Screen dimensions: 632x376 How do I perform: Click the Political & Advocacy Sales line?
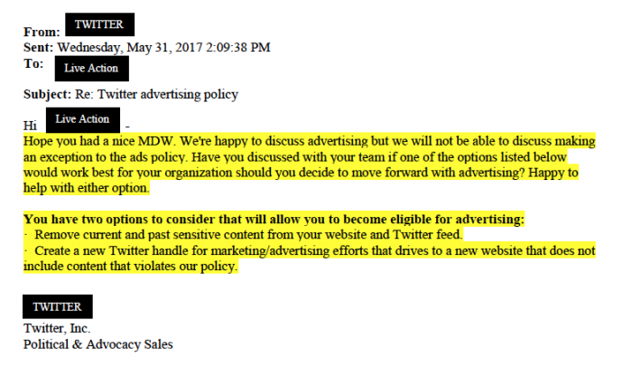(x=98, y=343)
